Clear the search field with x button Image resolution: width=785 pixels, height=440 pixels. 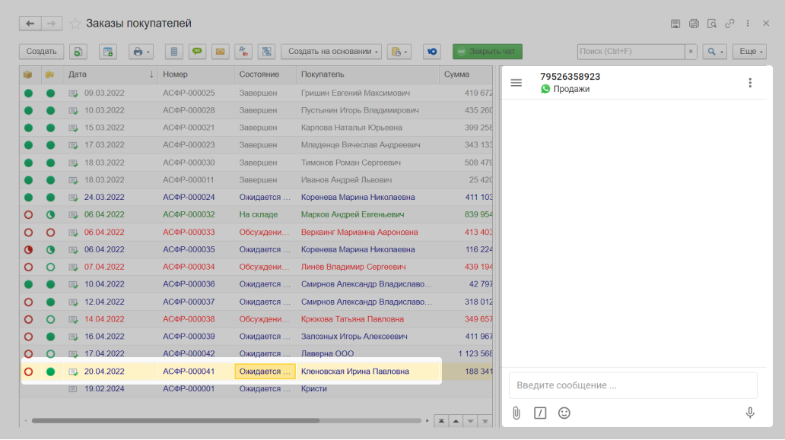point(691,52)
